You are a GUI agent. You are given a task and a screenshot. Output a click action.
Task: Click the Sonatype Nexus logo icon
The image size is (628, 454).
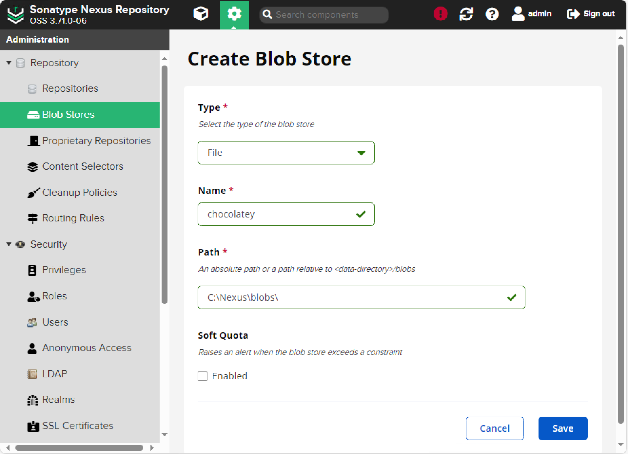click(x=15, y=14)
